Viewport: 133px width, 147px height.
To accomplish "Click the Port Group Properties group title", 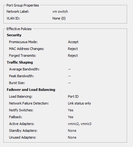I will tap(23, 5).
